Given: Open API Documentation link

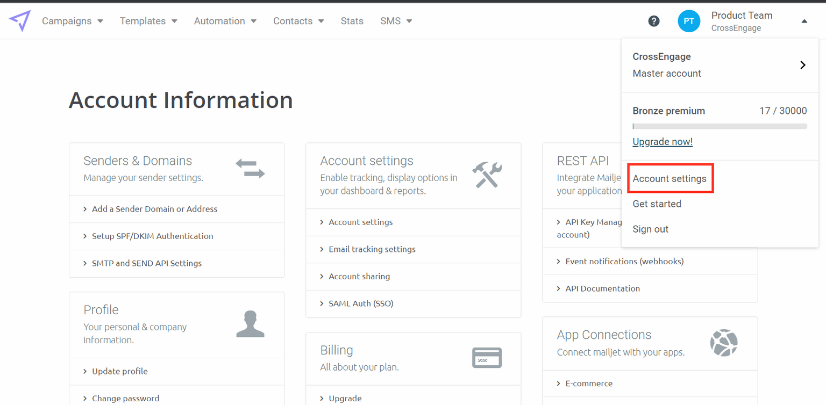Looking at the screenshot, I should [603, 288].
